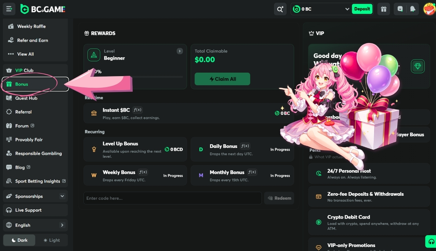Viewport: 436px width, 251px height.
Task: Open the gift rewards icon in header
Action: point(384,9)
